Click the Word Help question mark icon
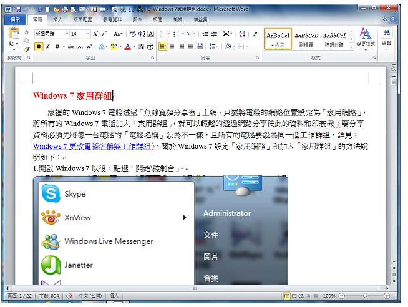Viewport: 408px width, 307px height. [x=393, y=19]
